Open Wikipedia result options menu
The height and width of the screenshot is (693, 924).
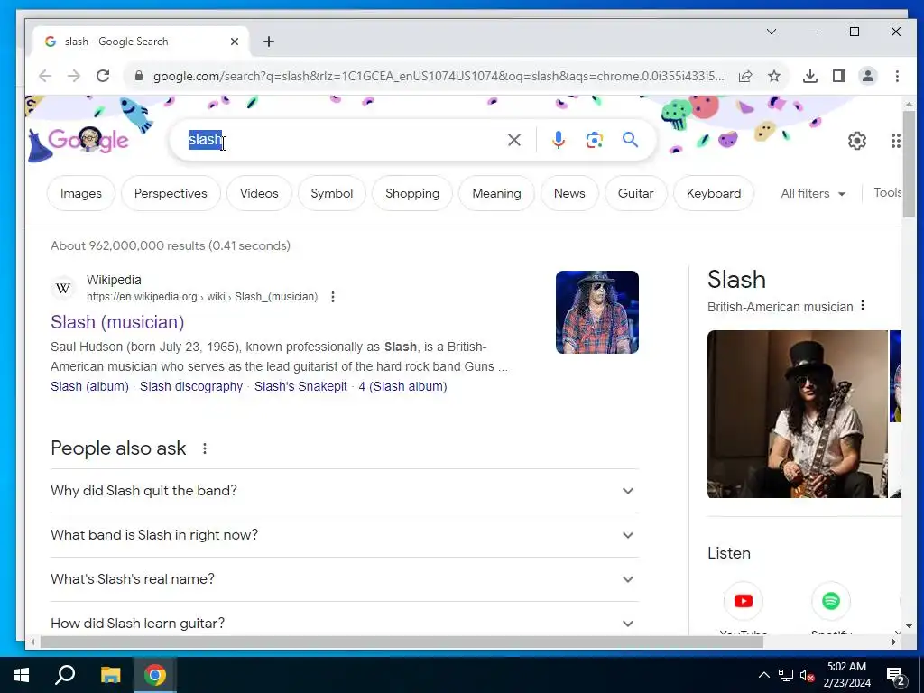(x=333, y=297)
